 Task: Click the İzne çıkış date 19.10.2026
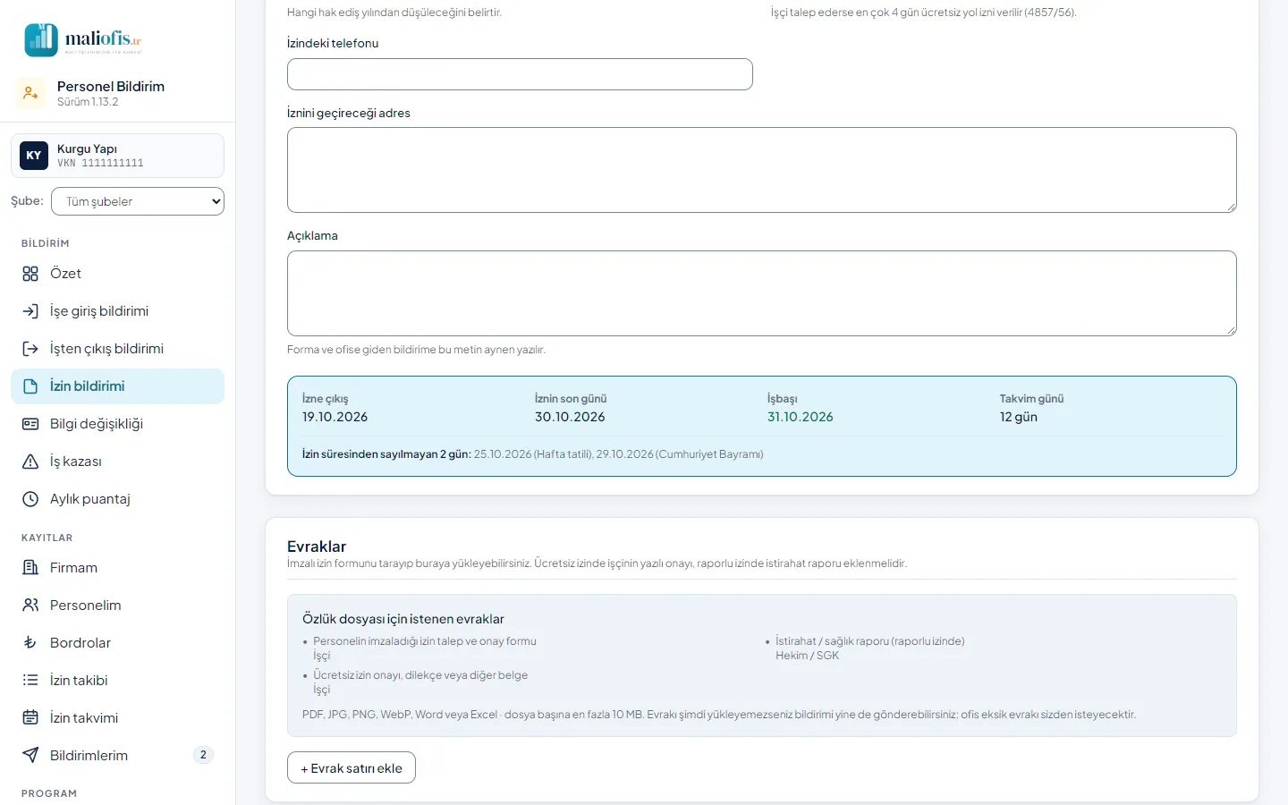click(x=335, y=417)
